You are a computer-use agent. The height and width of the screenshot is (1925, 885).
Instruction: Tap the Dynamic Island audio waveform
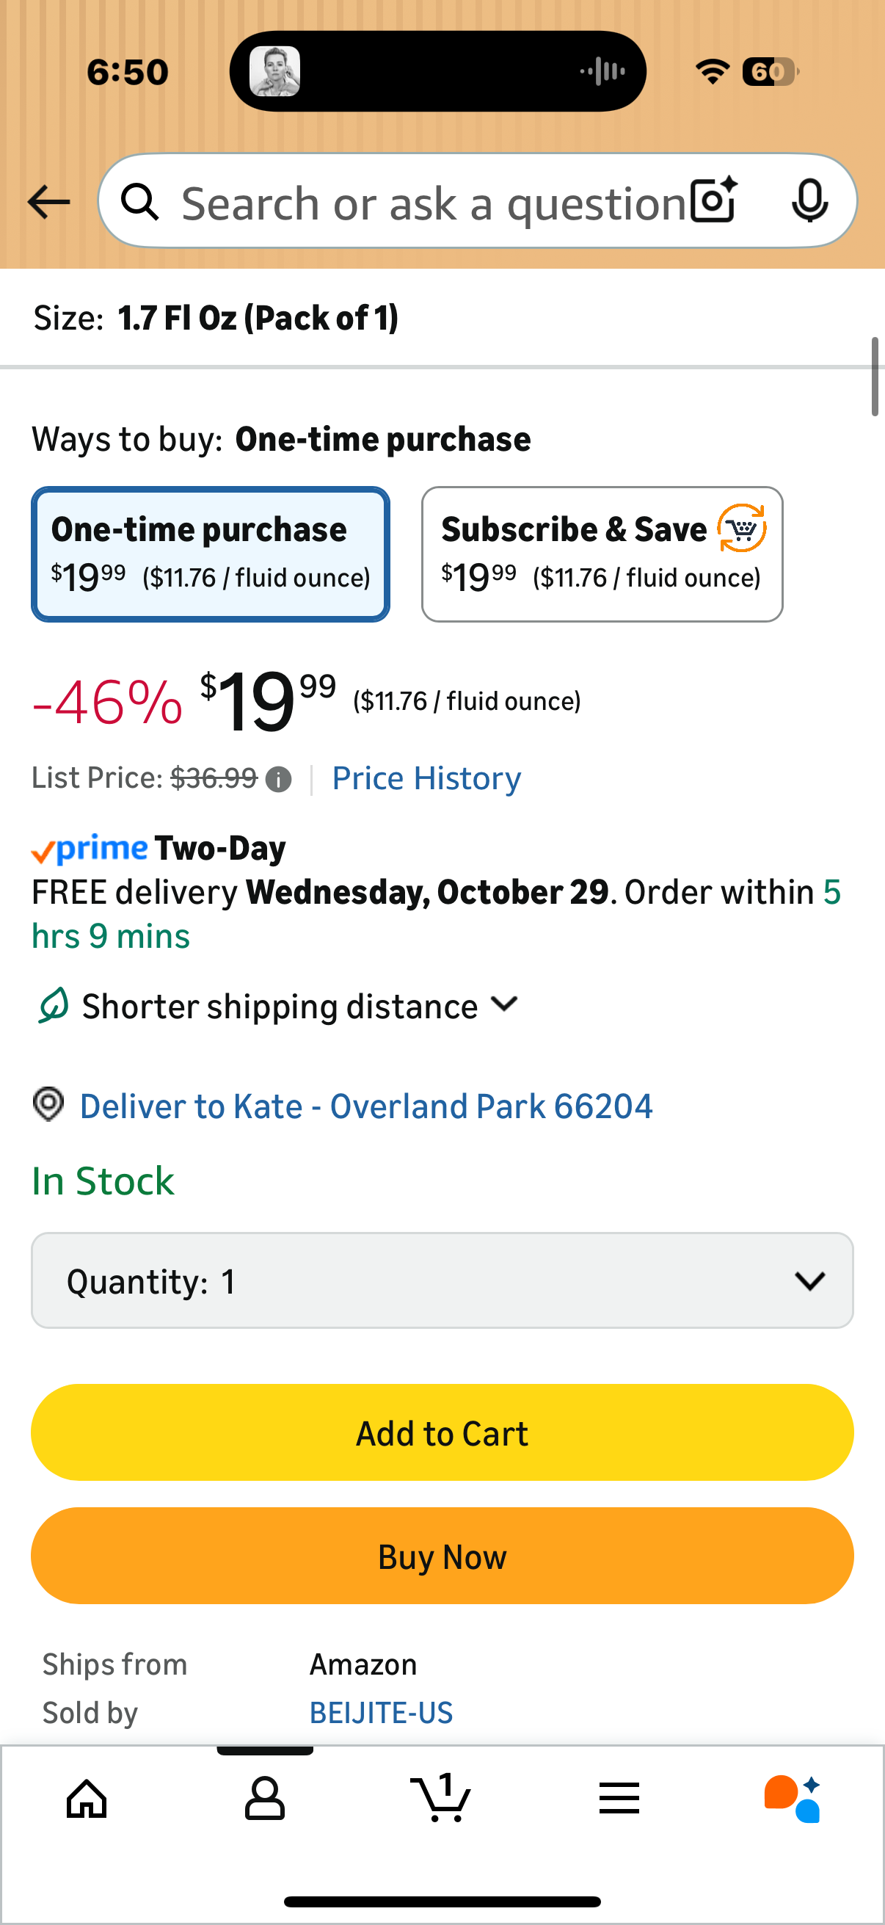coord(602,72)
